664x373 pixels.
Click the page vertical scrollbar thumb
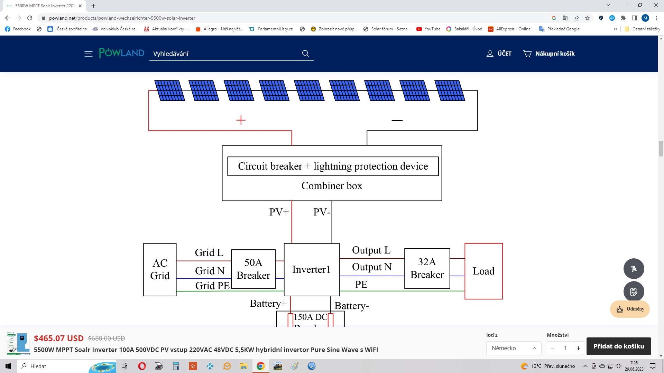[x=661, y=149]
